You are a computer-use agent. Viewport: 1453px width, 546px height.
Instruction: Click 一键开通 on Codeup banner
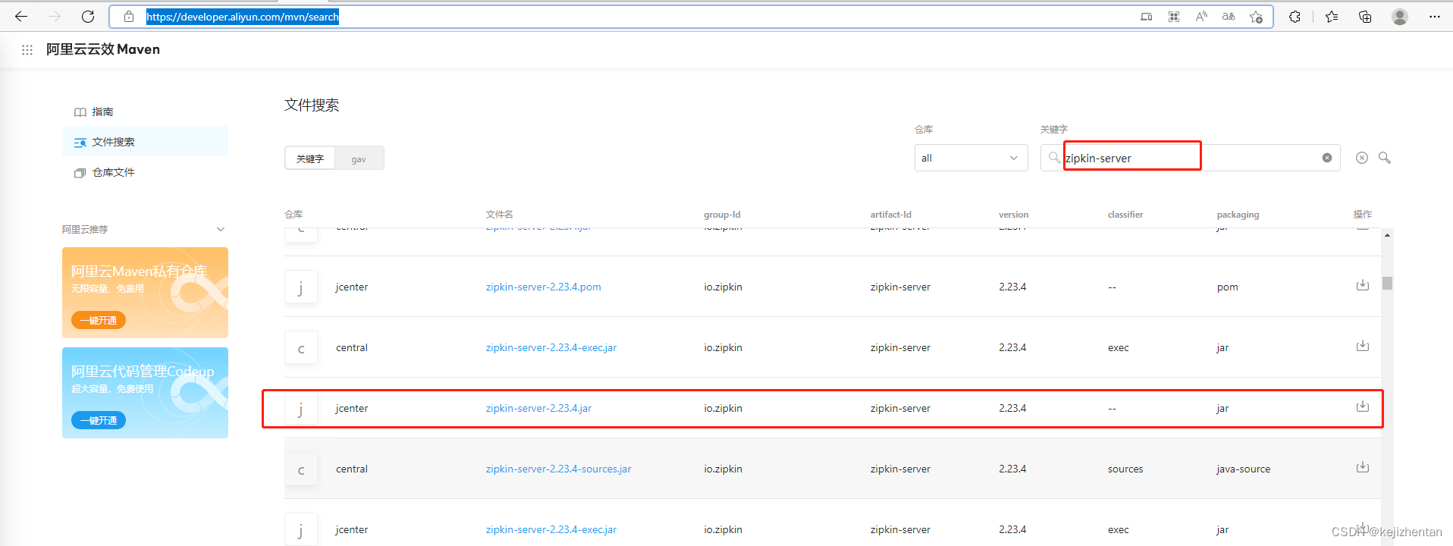tap(99, 420)
